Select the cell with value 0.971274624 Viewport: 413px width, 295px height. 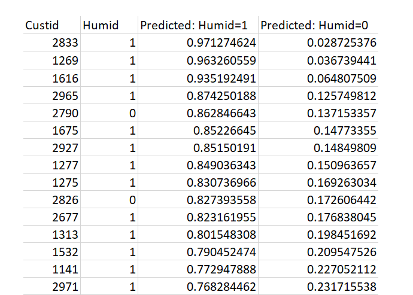pos(198,42)
